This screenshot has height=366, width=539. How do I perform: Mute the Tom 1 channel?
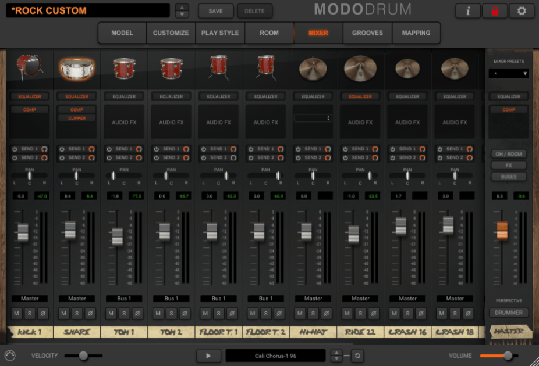tap(111, 313)
